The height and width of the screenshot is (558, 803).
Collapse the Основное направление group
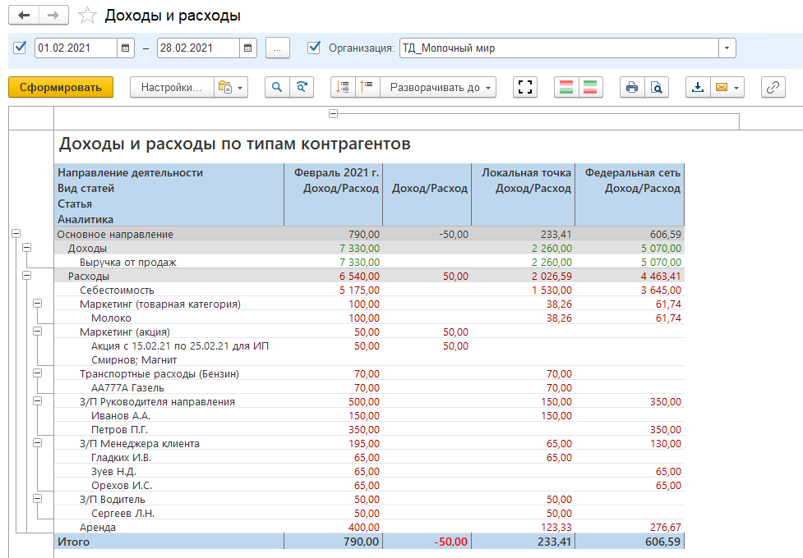pos(16,234)
